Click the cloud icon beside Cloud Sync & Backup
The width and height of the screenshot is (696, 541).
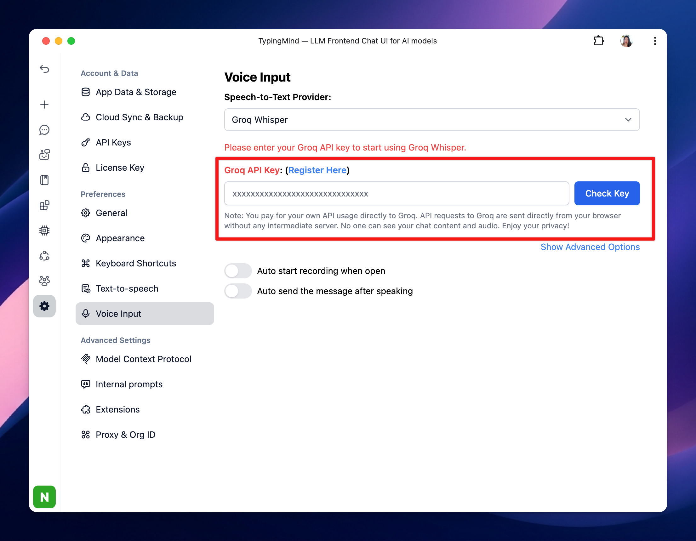point(86,117)
